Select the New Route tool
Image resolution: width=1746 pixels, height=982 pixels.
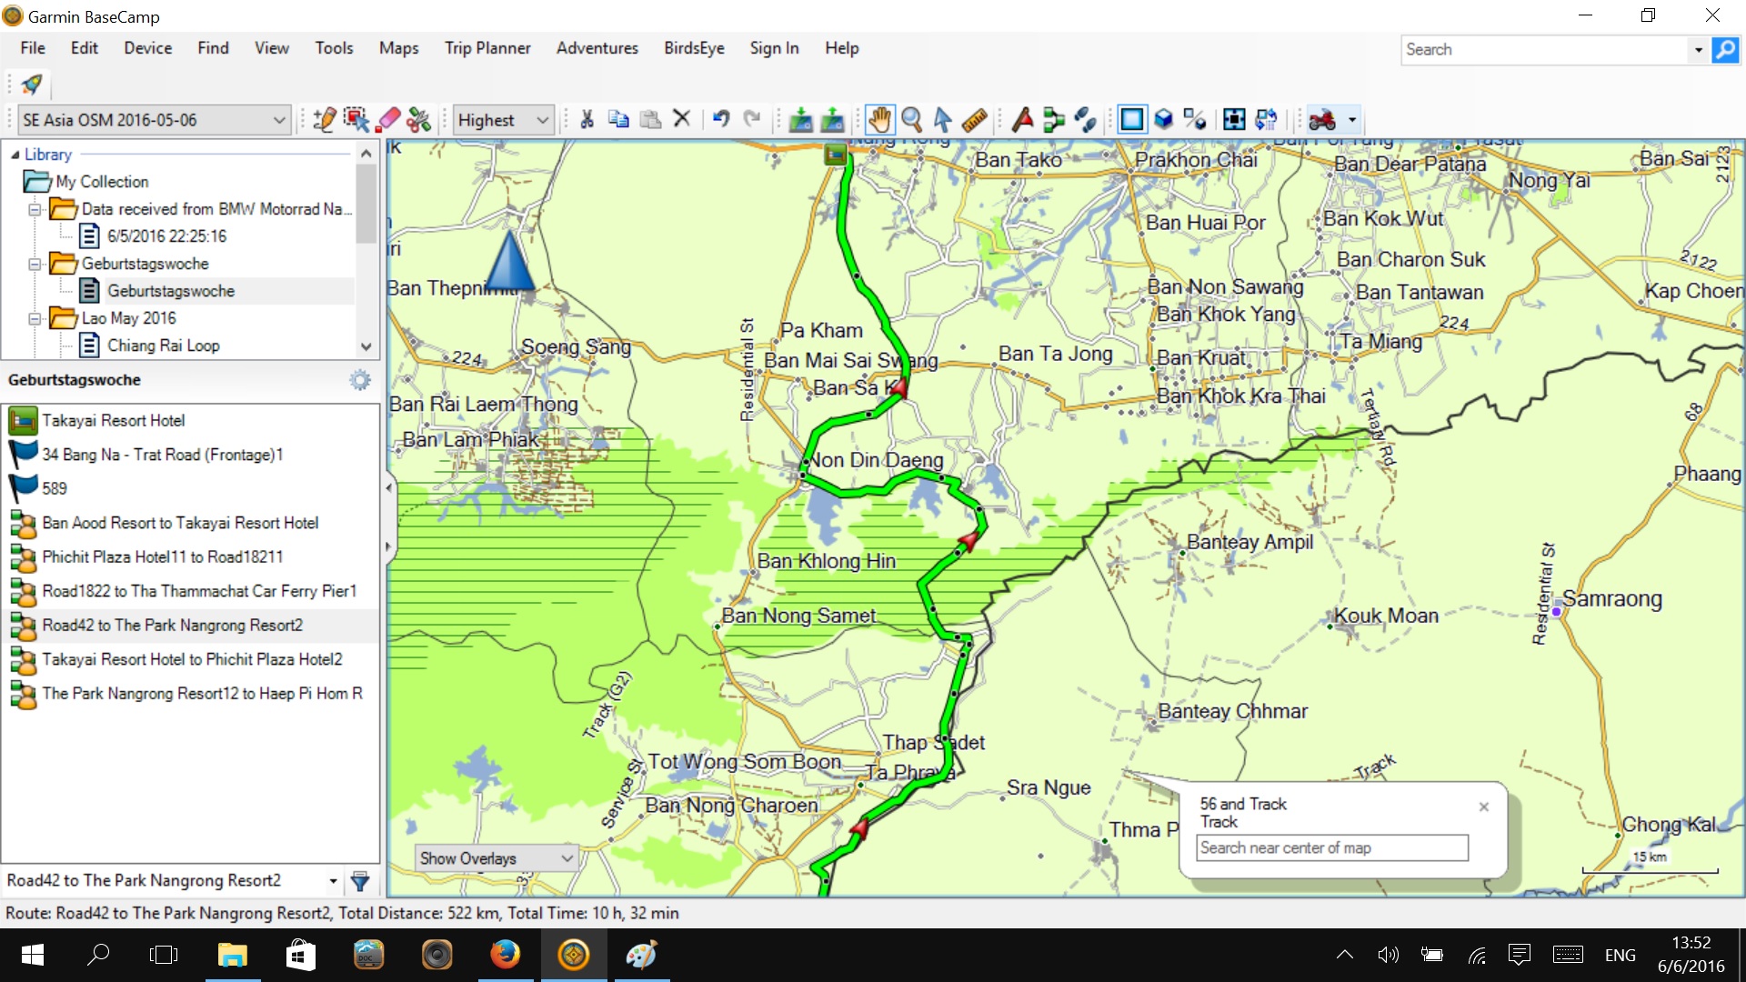(x=1054, y=119)
